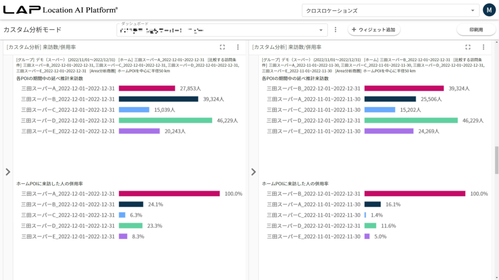Open the right widget's kebab options menu

[483, 47]
